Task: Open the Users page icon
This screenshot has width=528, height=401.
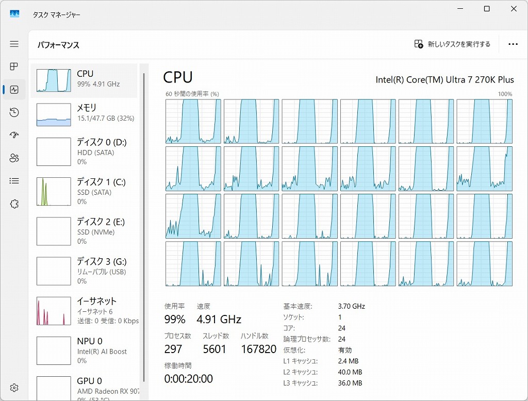Action: coord(14,158)
